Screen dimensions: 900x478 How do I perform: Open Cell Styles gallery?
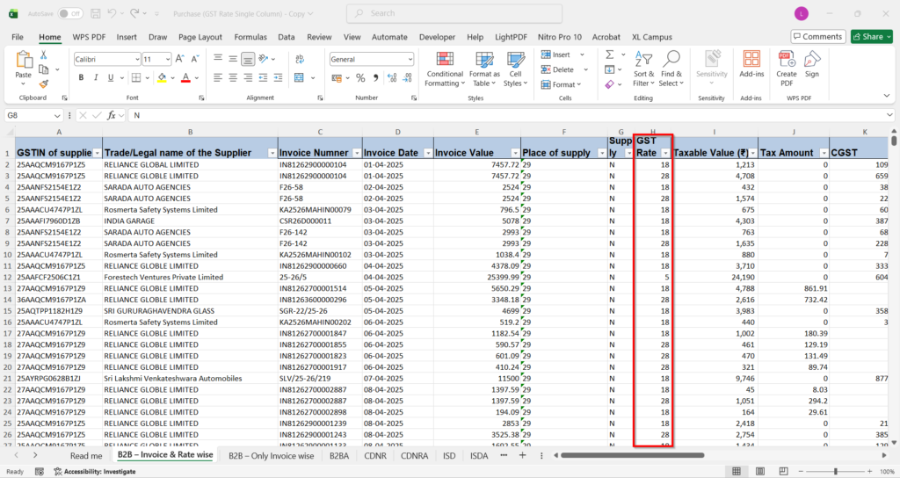click(515, 69)
